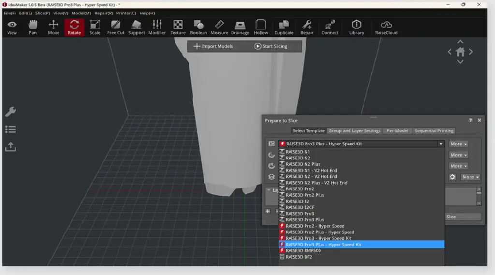Click Start Slicing button
Viewport: 495px width, 275px height.
click(271, 46)
